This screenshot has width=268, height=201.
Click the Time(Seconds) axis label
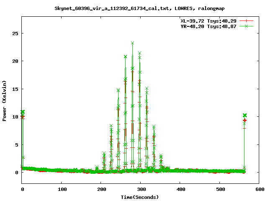139,197
